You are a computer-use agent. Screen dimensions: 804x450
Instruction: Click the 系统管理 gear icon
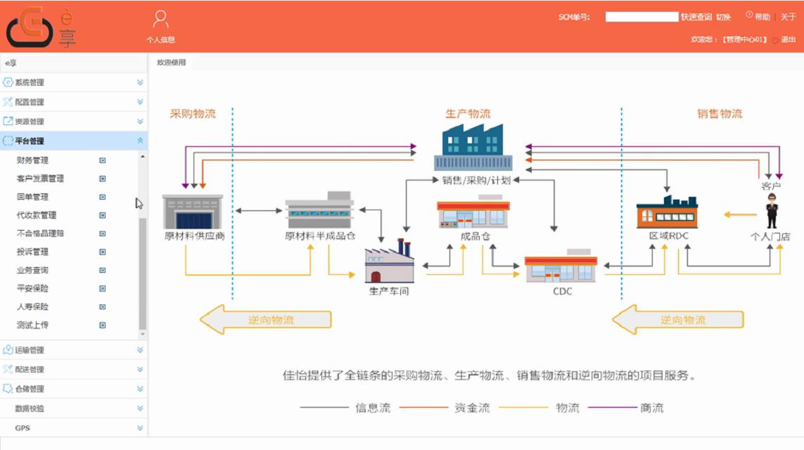pyautogui.click(x=8, y=82)
